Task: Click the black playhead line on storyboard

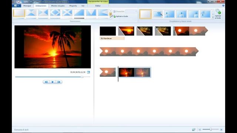Action: click(118, 74)
